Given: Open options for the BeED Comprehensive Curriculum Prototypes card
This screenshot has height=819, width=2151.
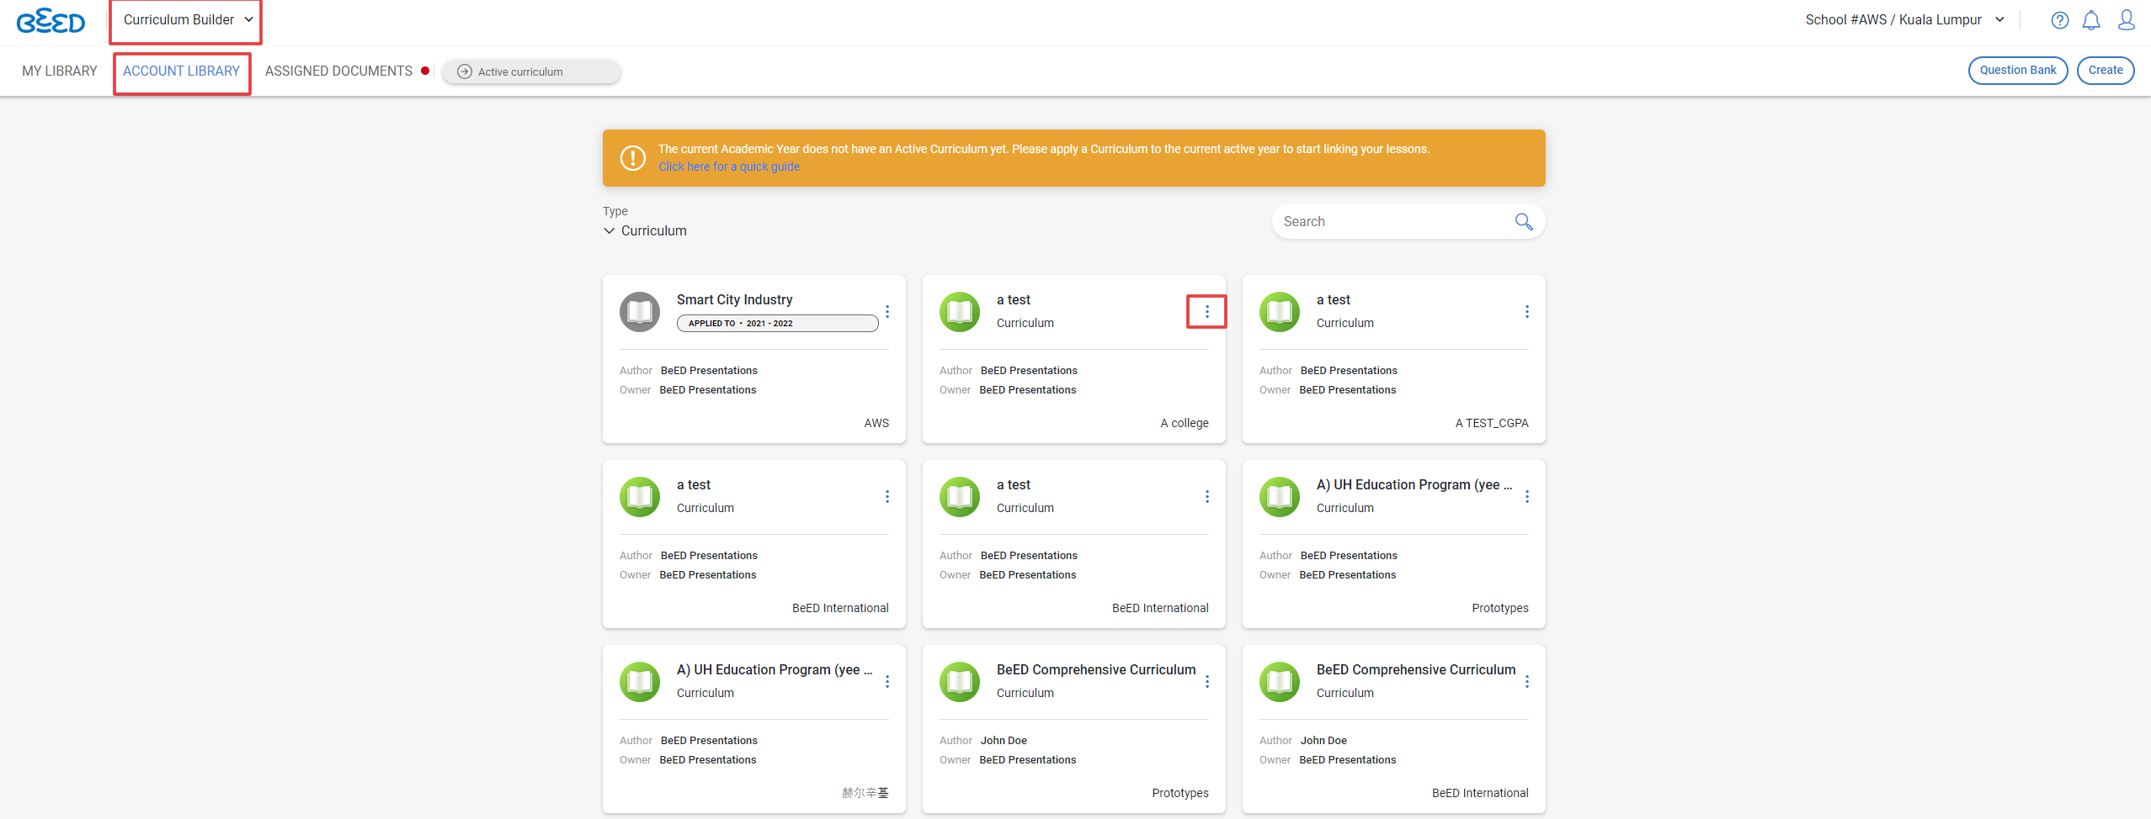Looking at the screenshot, I should [1206, 681].
